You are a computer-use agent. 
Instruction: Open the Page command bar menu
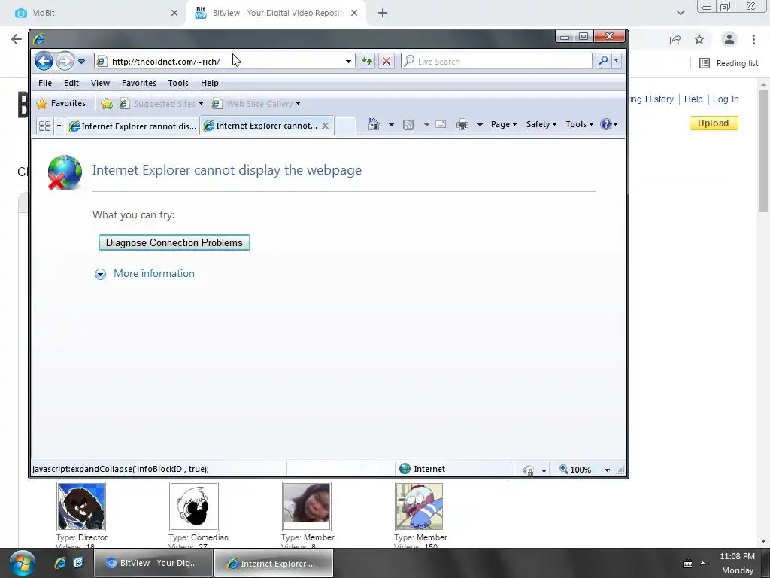[504, 124]
